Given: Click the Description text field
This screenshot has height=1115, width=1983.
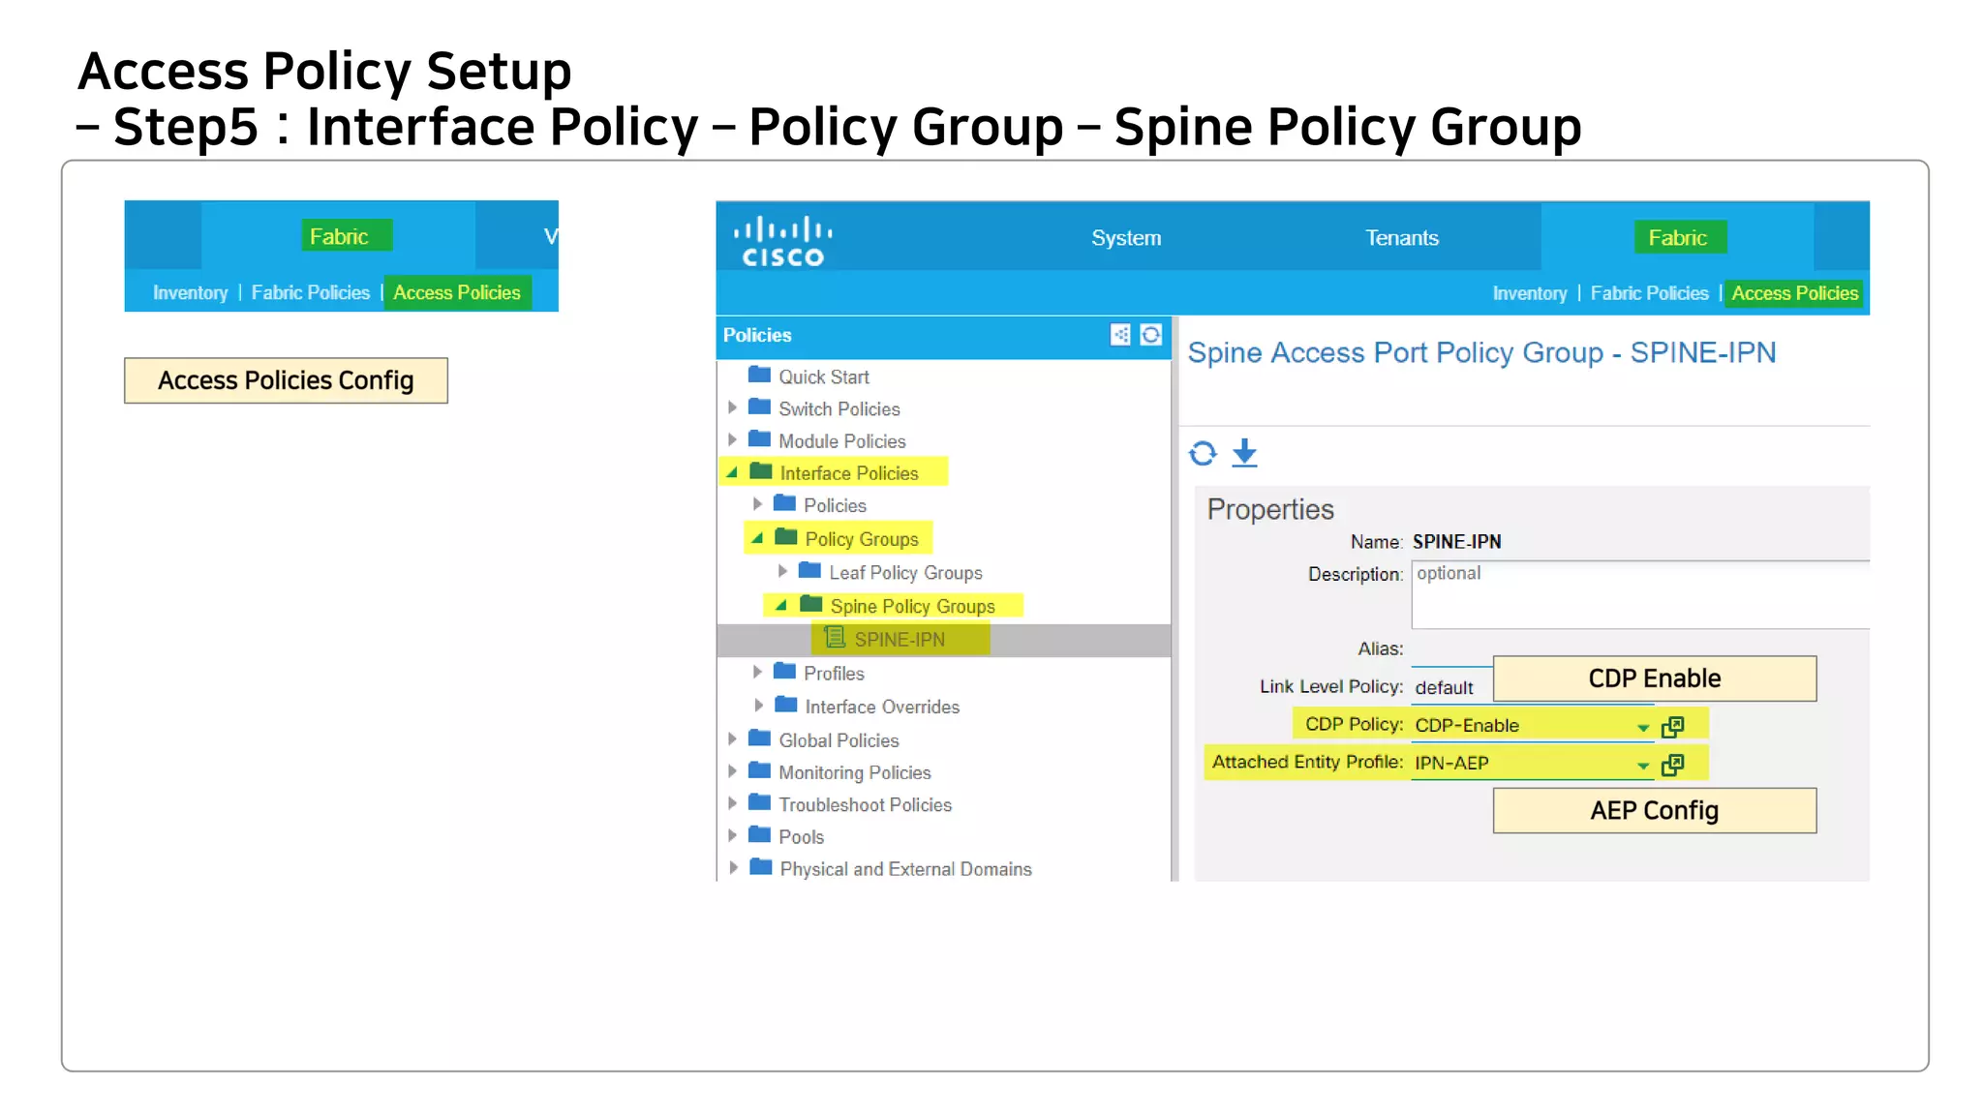Looking at the screenshot, I should [x=1638, y=595].
